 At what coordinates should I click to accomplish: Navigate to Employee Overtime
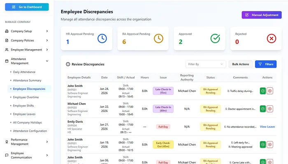26,97
